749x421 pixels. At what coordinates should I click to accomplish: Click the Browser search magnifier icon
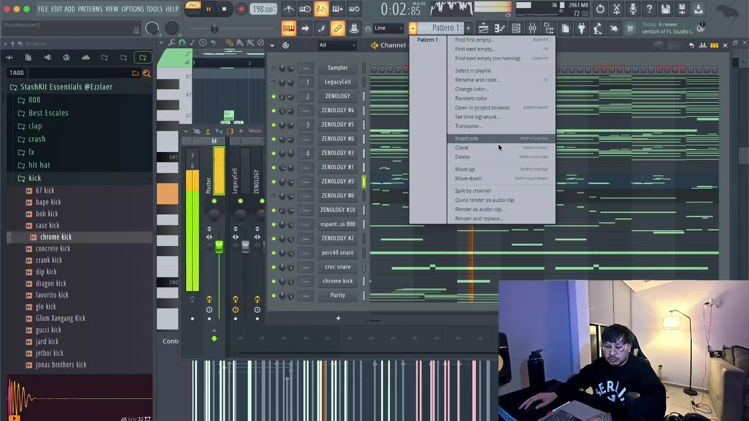[146, 73]
